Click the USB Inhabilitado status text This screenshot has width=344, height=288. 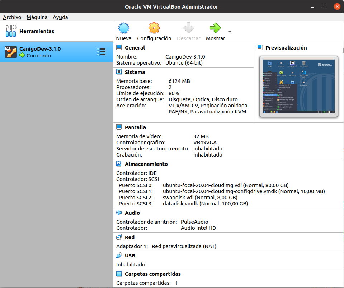click(131, 265)
